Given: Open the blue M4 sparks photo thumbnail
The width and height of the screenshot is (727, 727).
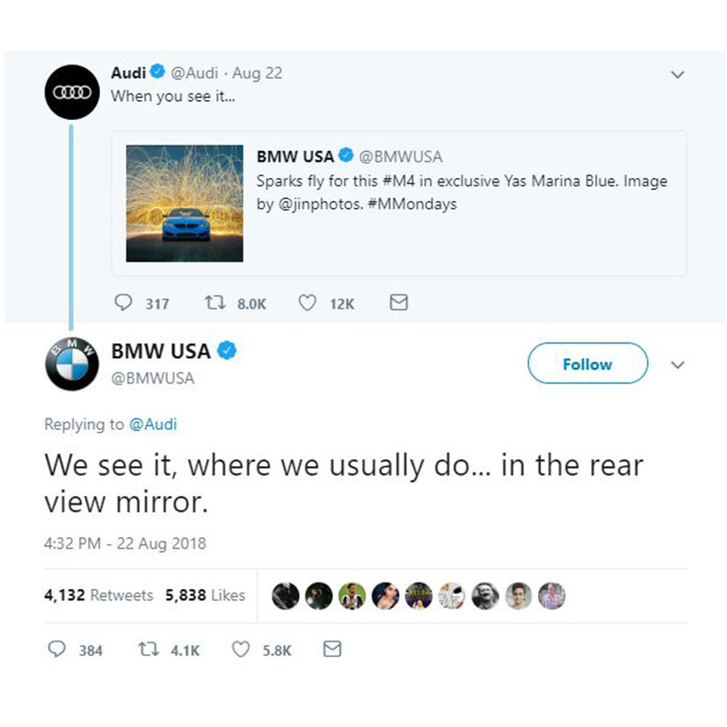Looking at the screenshot, I should pyautogui.click(x=184, y=204).
